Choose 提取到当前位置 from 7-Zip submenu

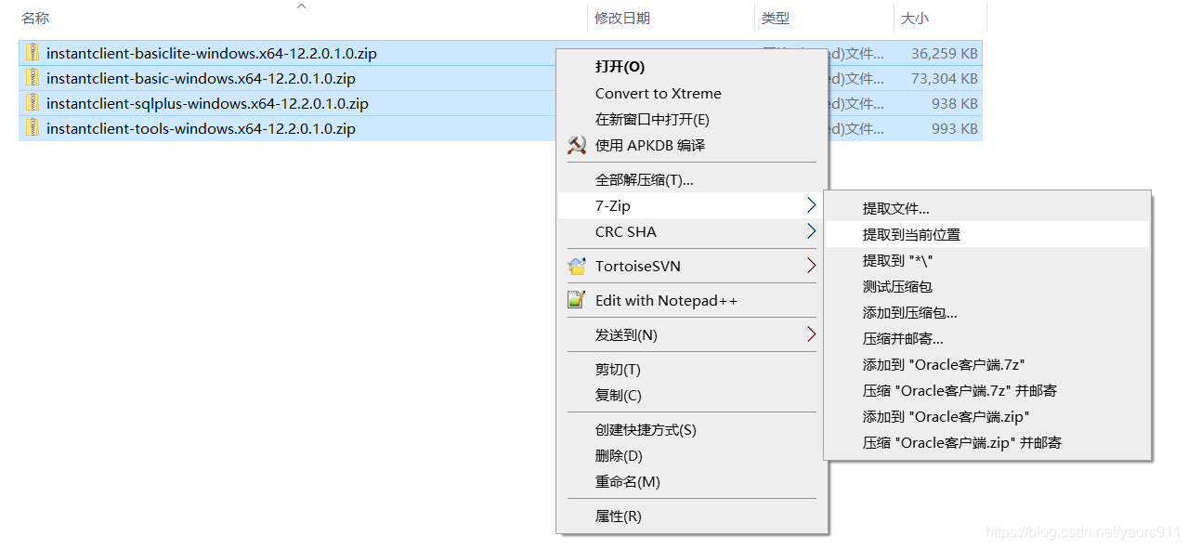coord(911,235)
